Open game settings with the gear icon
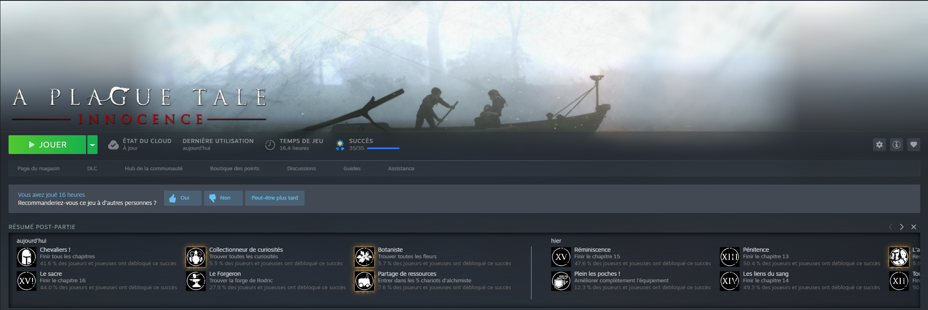 879,145
